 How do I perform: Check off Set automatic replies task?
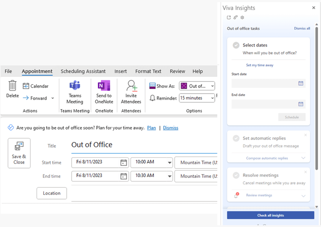coord(236,138)
